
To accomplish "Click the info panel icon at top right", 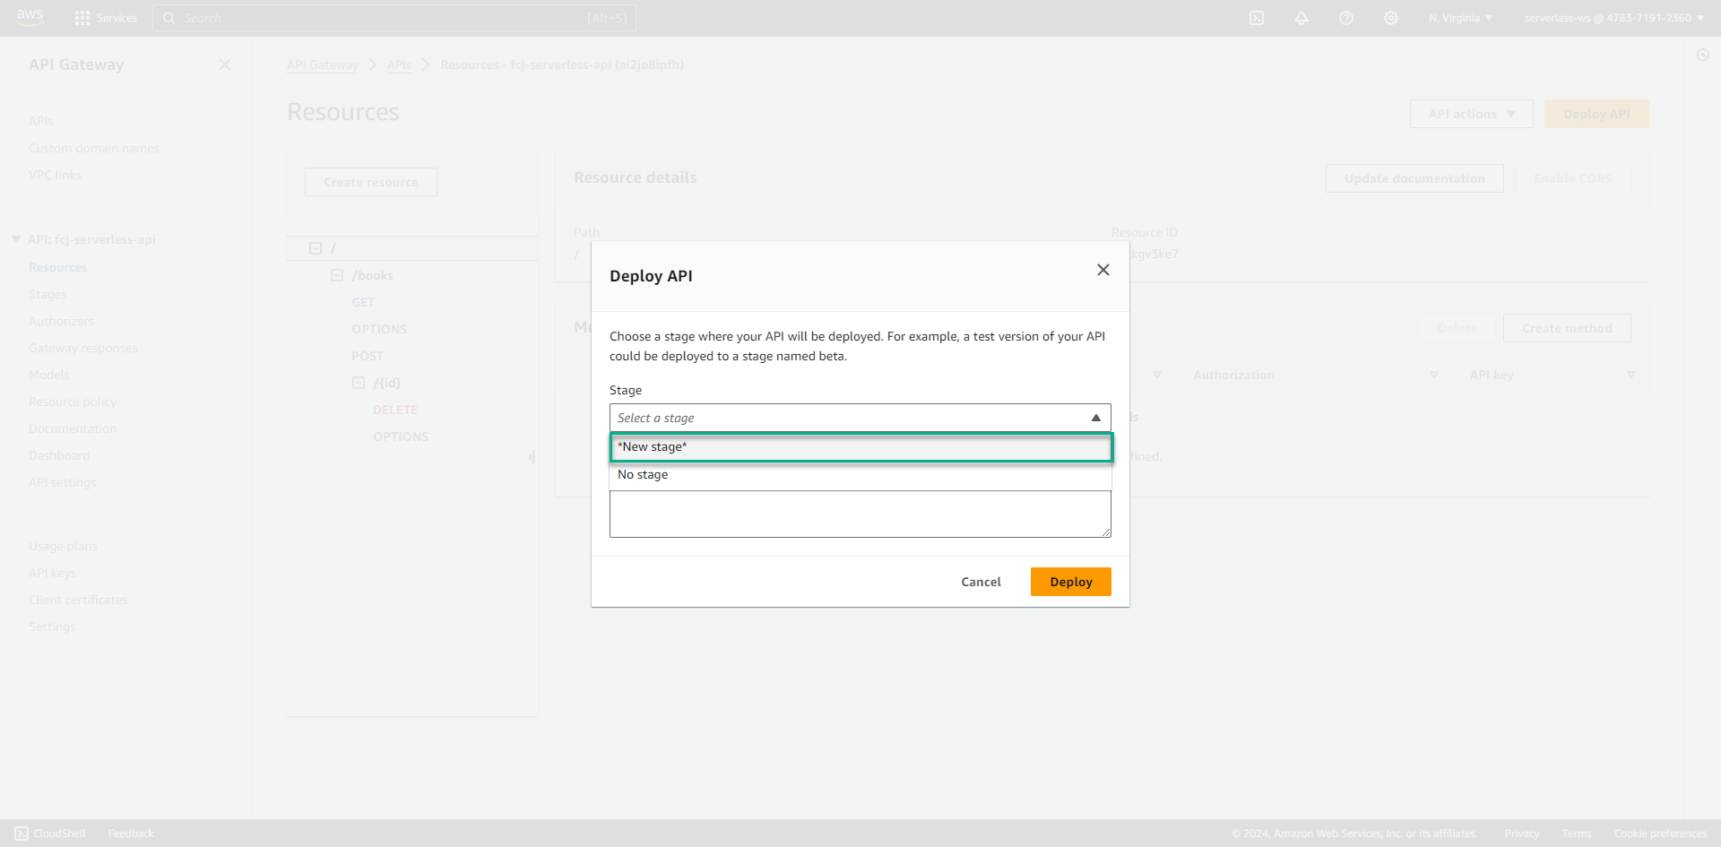I will point(1703,56).
